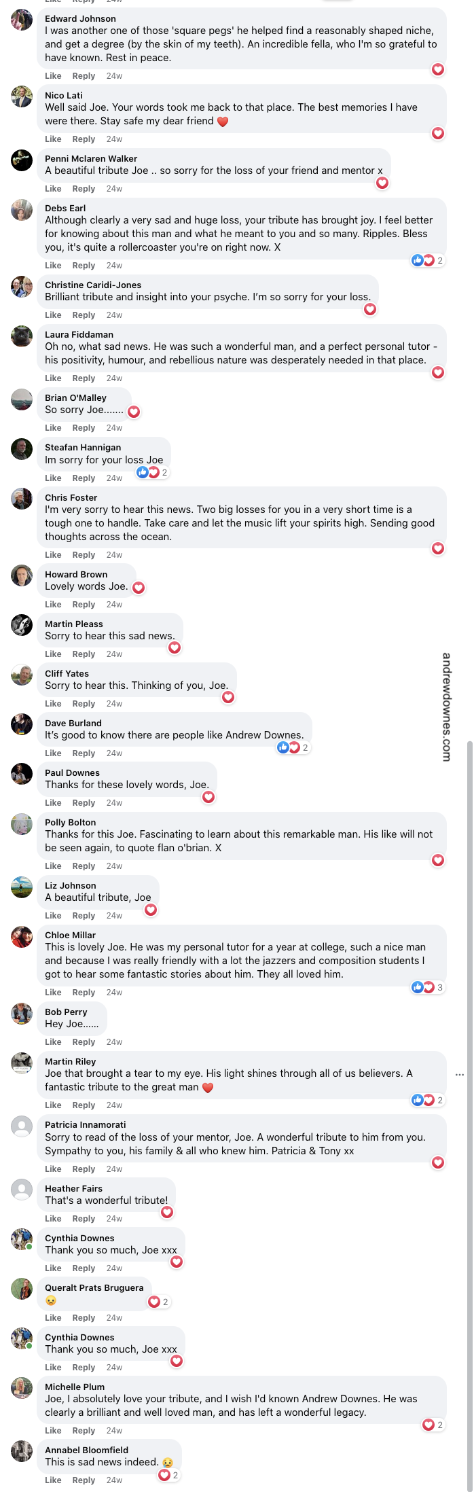Screen dimensions: 474x1496
Task: Click the heart reaction on Paul Downes's comment
Action: tap(208, 797)
